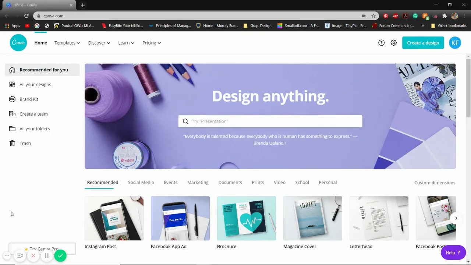Image resolution: width=471 pixels, height=265 pixels.
Task: Click the Canva logo icon
Action: coord(18,43)
